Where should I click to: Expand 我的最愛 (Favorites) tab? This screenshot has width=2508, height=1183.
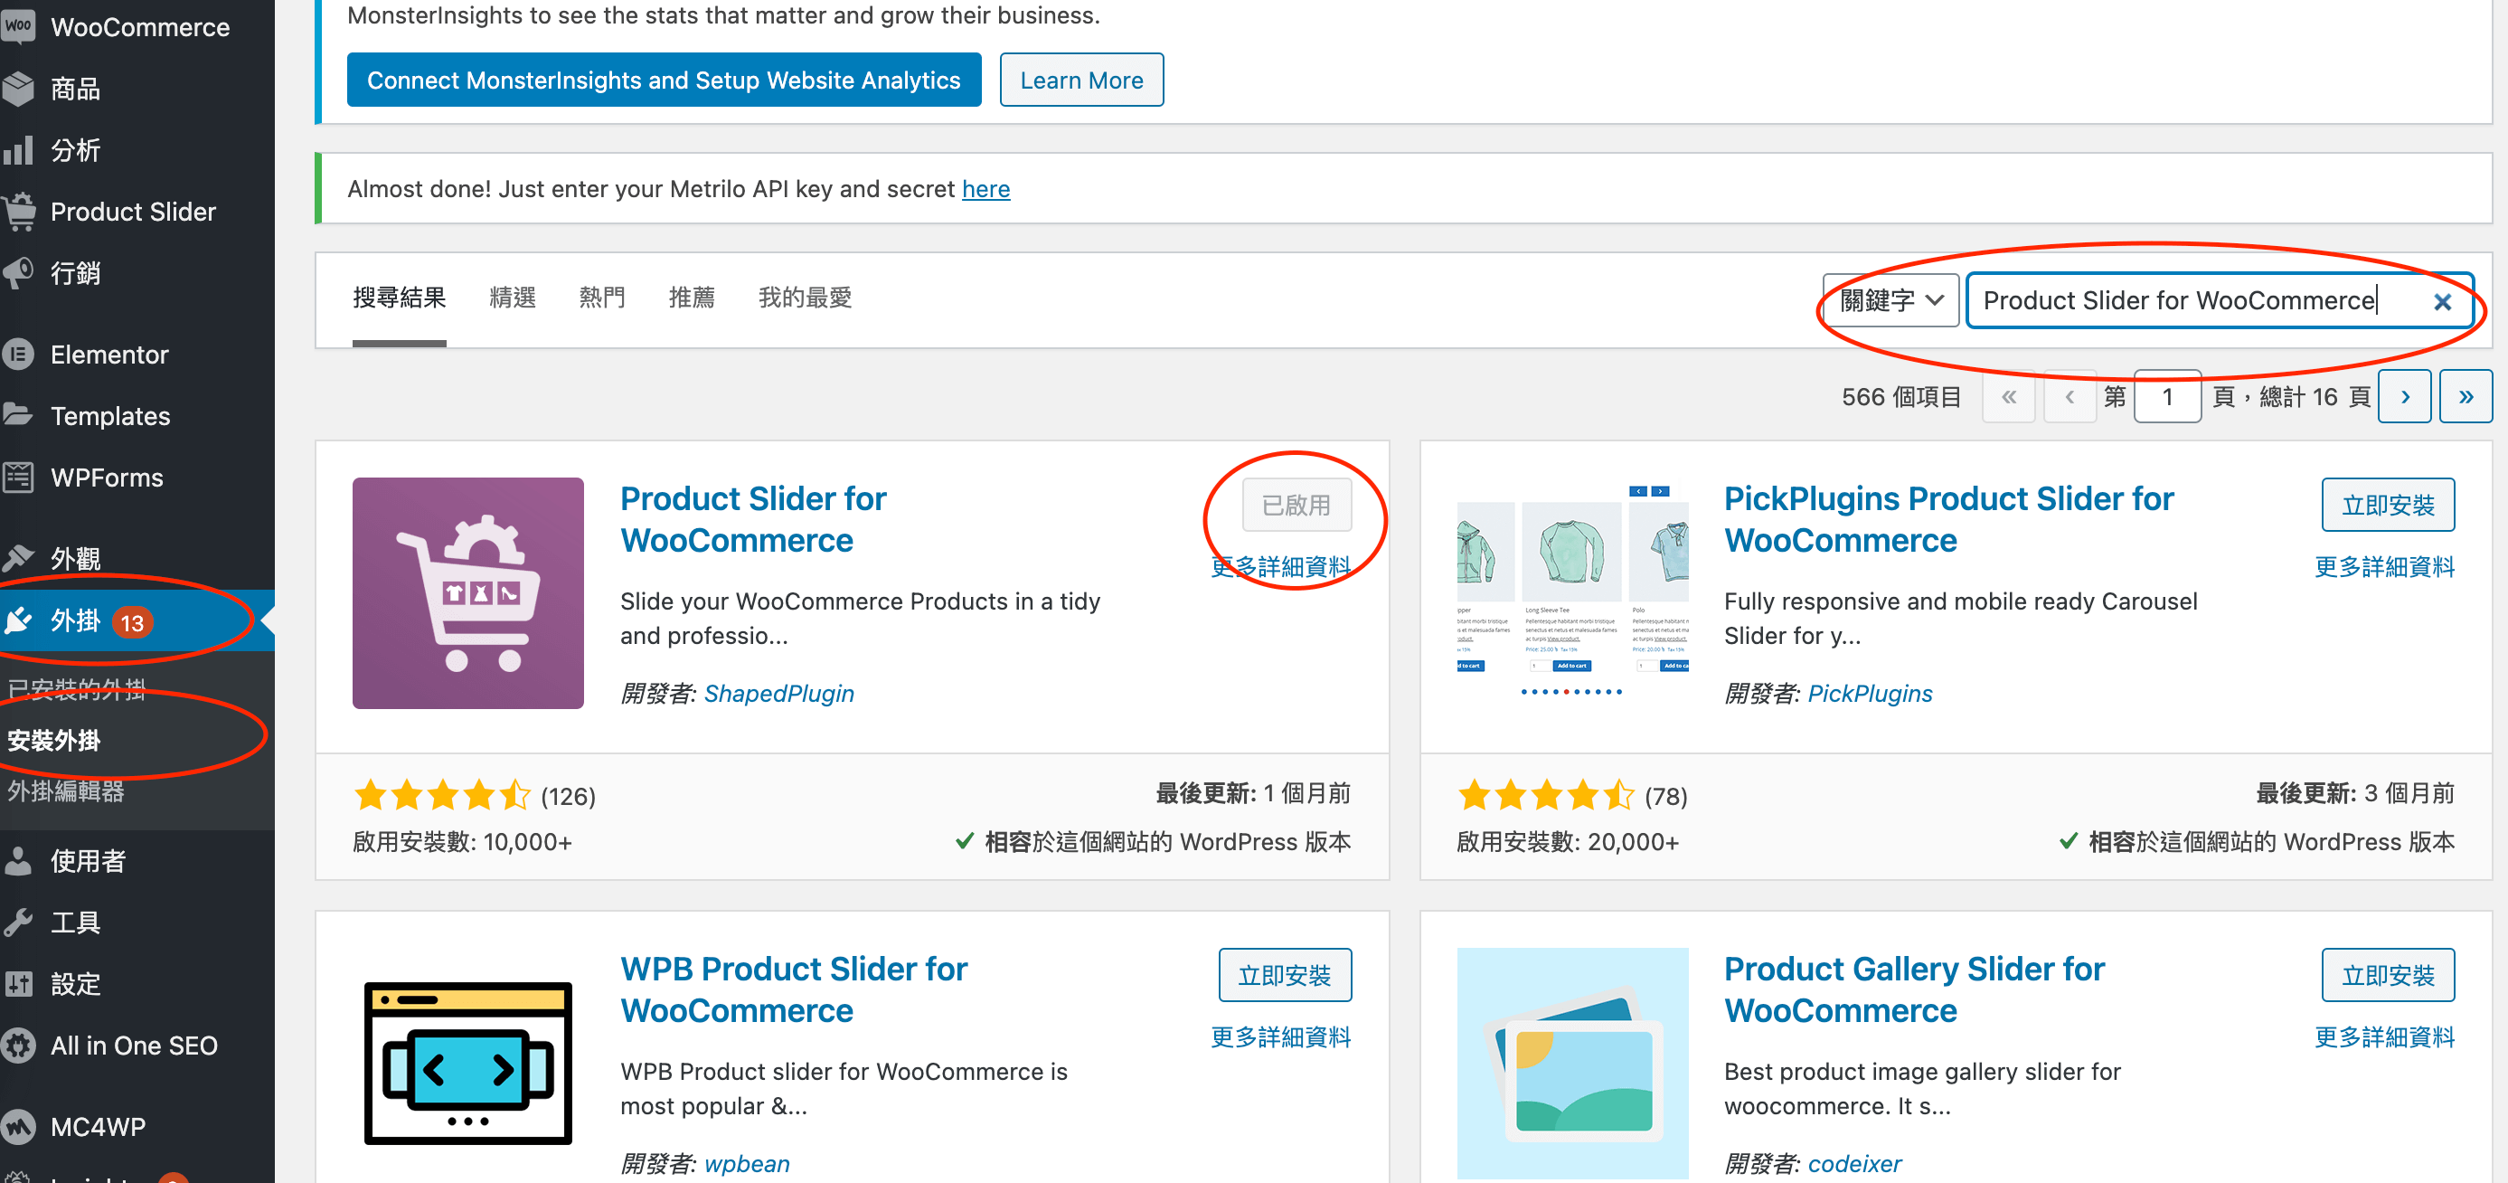pyautogui.click(x=803, y=298)
